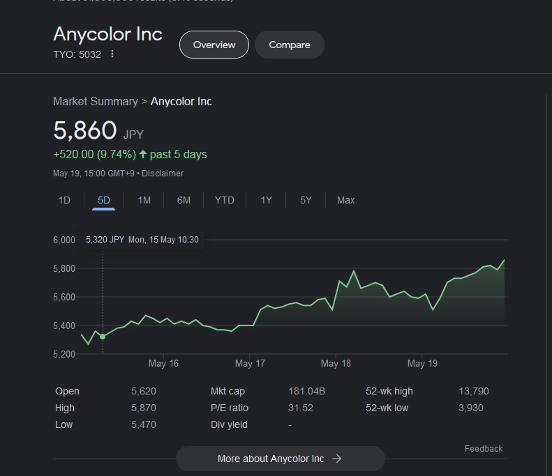The image size is (552, 476).
Task: Click the chart peak near May 18
Action: [x=354, y=270]
